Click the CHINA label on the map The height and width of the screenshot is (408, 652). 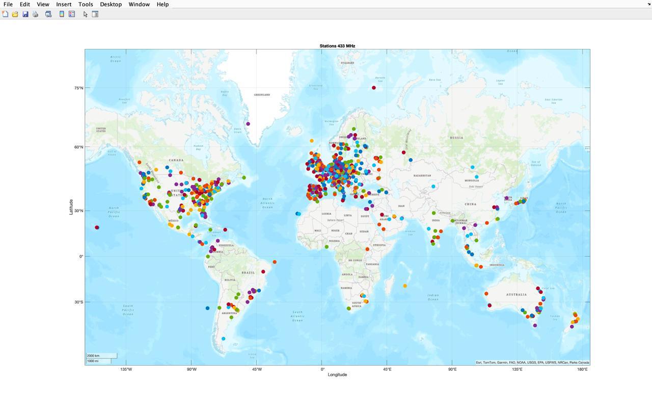[x=470, y=204]
